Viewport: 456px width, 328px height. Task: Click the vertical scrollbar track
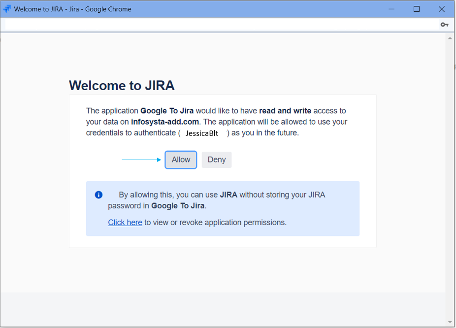450,177
